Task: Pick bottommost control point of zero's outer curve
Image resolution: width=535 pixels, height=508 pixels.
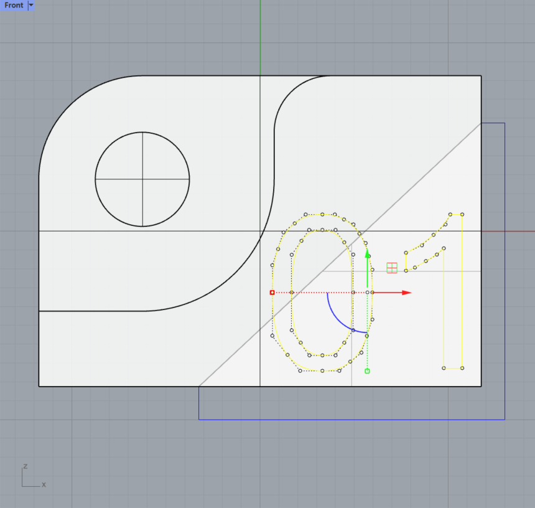Action: pyautogui.click(x=322, y=371)
